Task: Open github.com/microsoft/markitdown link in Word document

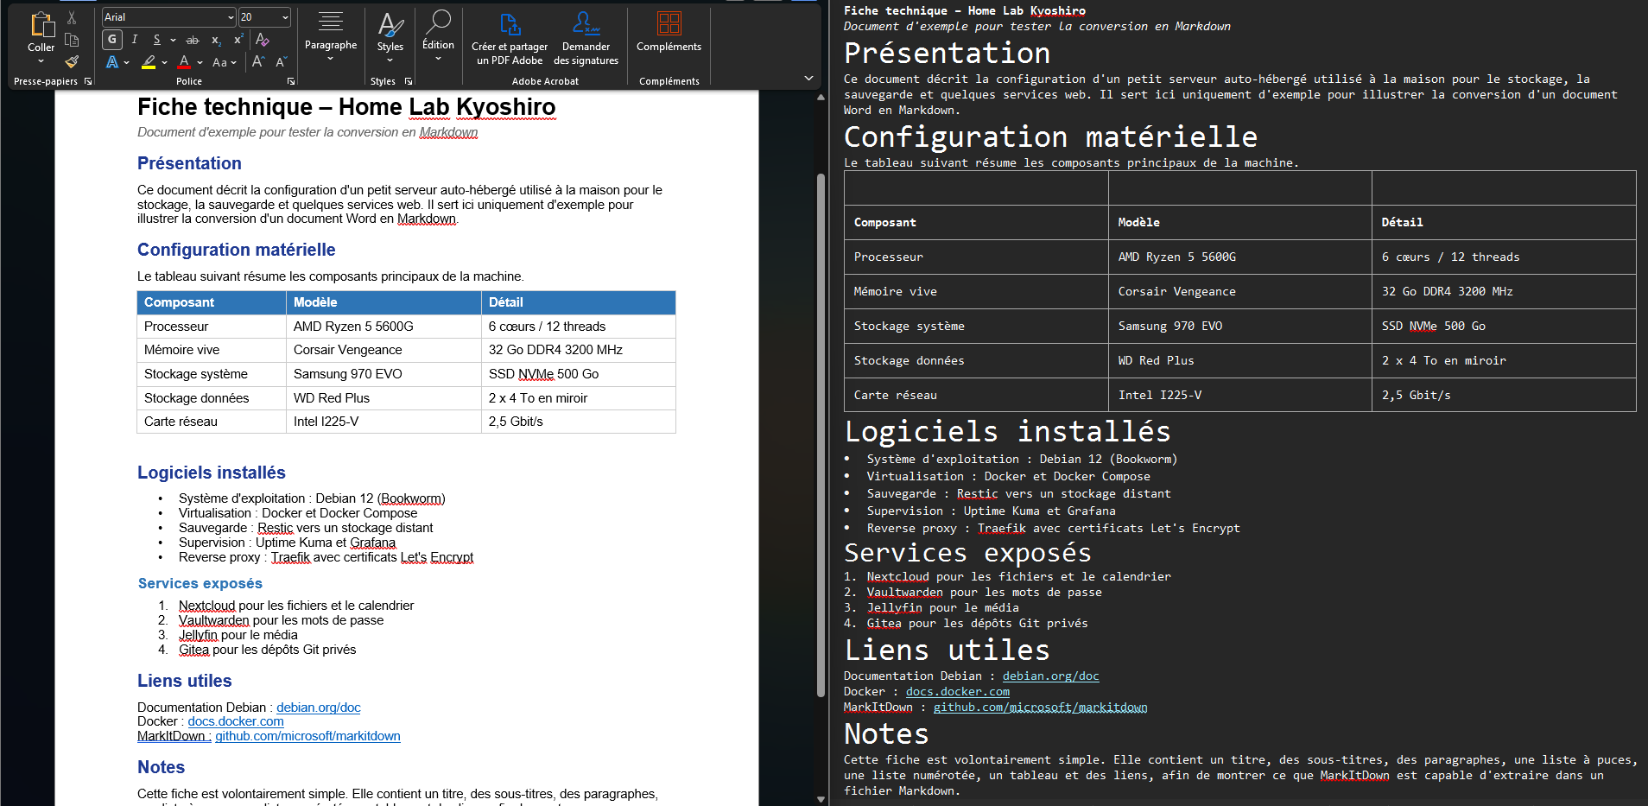Action: pos(307,736)
